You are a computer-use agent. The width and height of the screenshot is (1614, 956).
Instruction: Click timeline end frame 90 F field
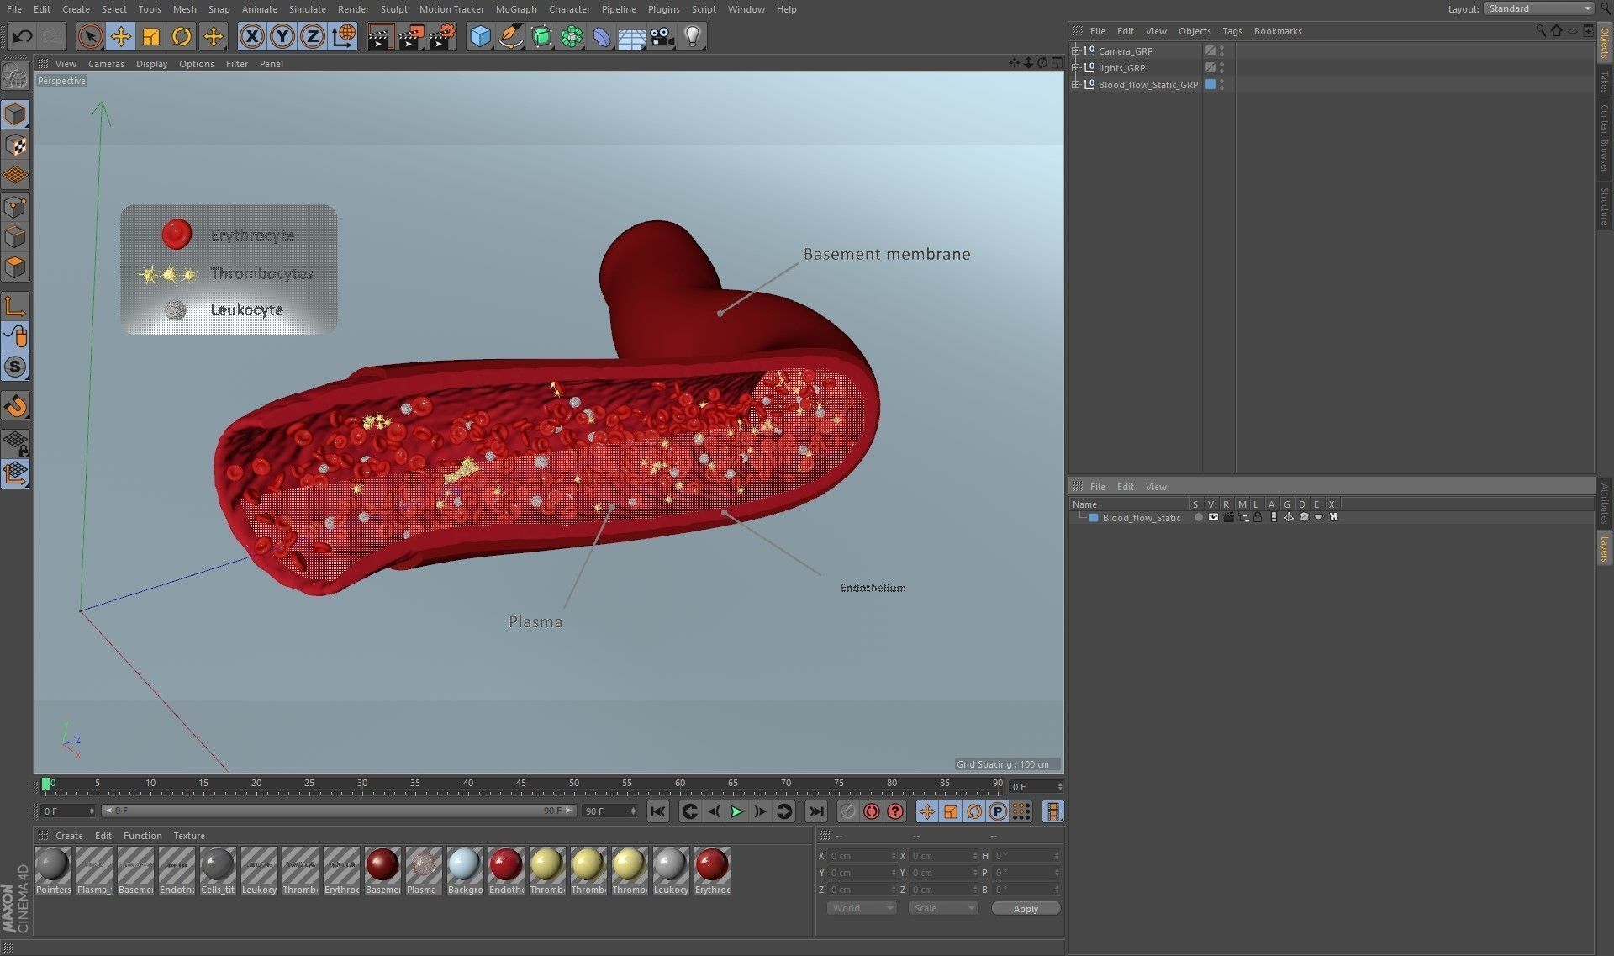[609, 811]
